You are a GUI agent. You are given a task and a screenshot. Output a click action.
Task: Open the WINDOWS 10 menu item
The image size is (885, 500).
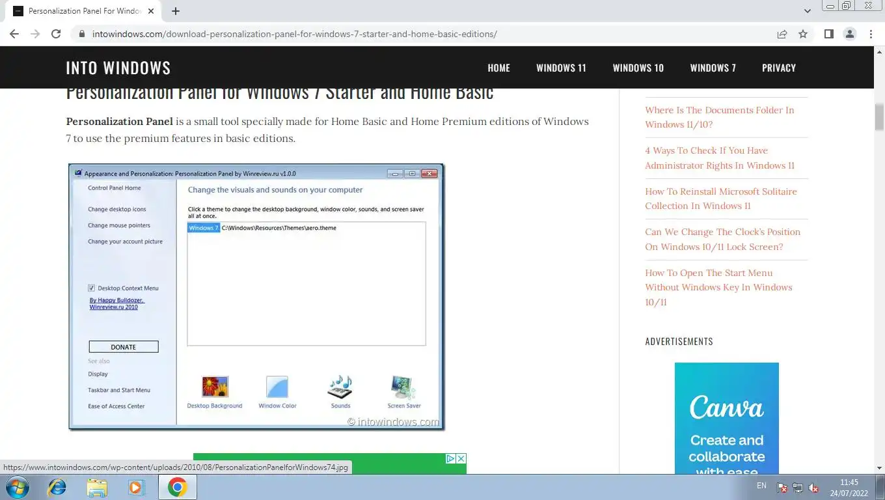pyautogui.click(x=638, y=68)
